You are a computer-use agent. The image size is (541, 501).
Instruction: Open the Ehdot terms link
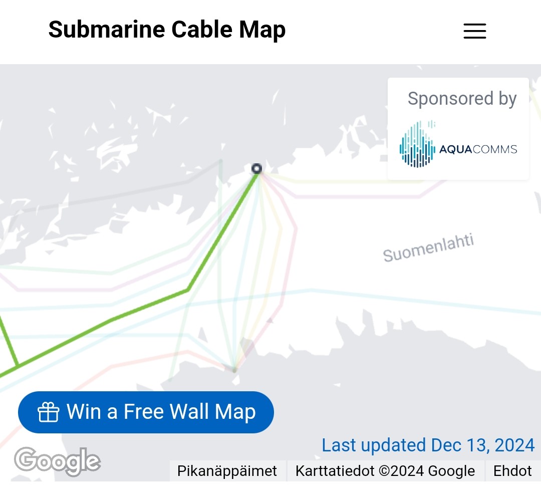pos(512,471)
